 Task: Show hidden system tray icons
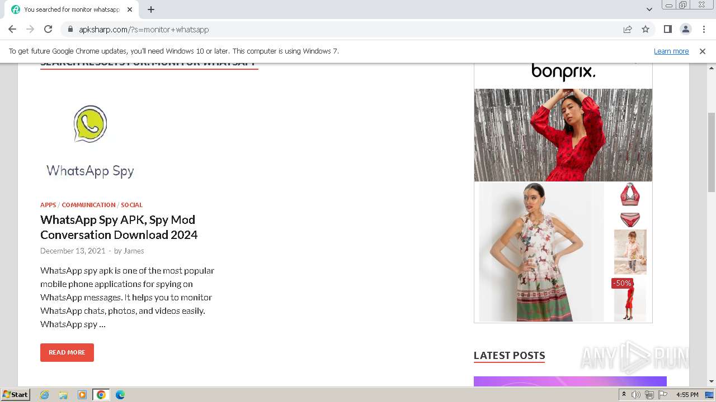pyautogui.click(x=624, y=395)
